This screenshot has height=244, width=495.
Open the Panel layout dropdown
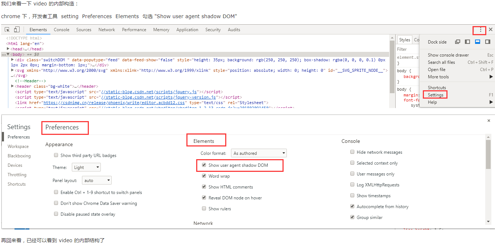96,181
